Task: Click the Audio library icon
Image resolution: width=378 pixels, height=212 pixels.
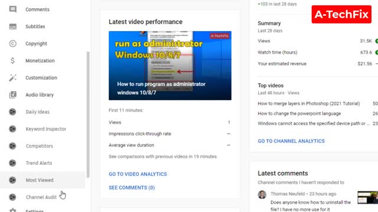Action: pyautogui.click(x=13, y=95)
